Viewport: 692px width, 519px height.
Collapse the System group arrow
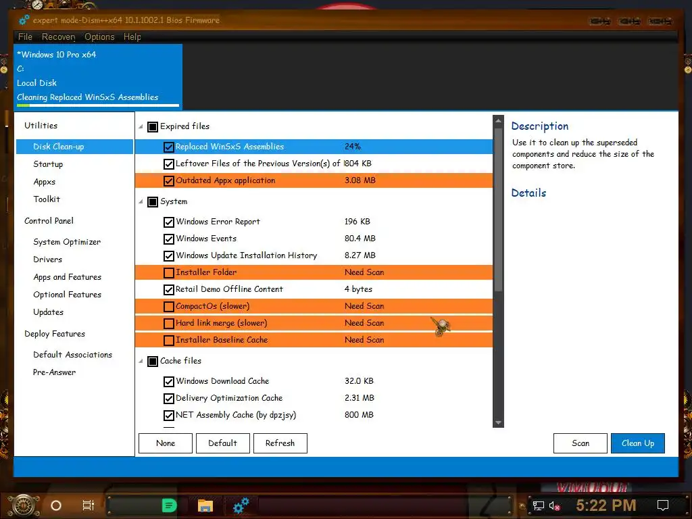[x=141, y=201]
